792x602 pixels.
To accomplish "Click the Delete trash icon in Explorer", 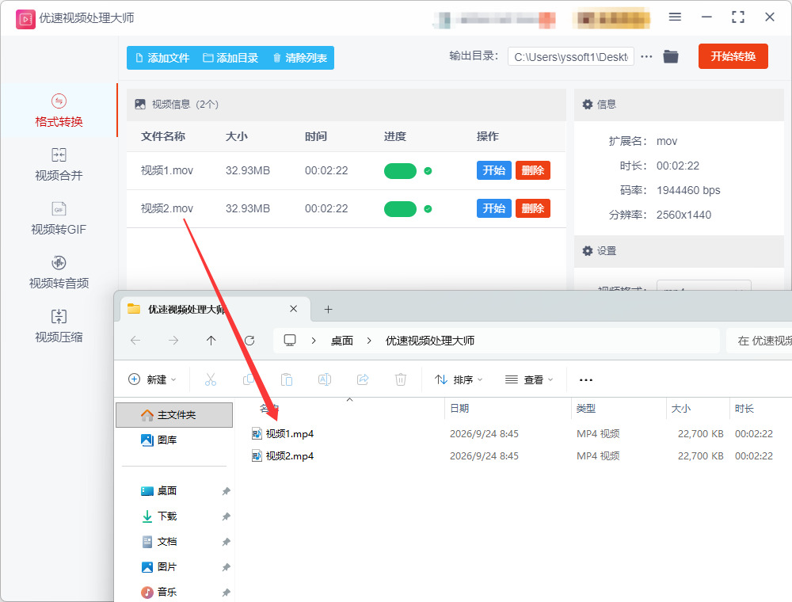I will tap(401, 379).
